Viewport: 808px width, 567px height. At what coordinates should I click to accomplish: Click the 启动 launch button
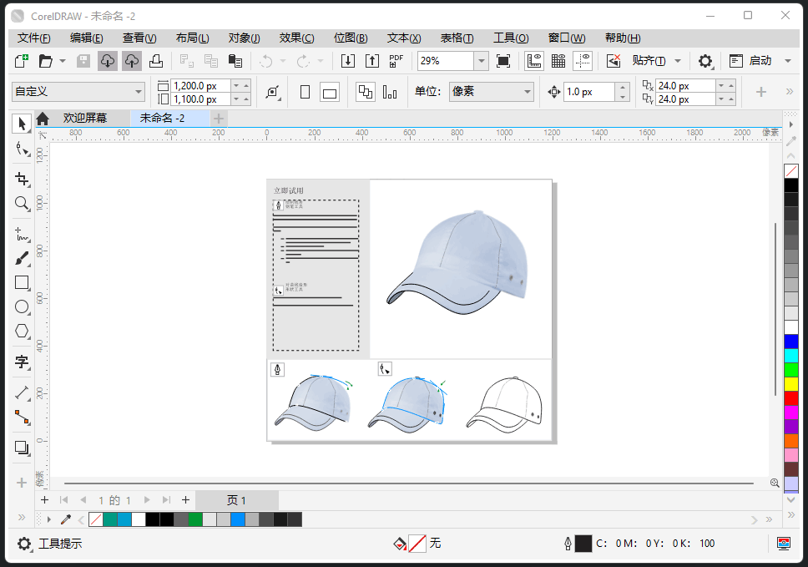coord(760,61)
